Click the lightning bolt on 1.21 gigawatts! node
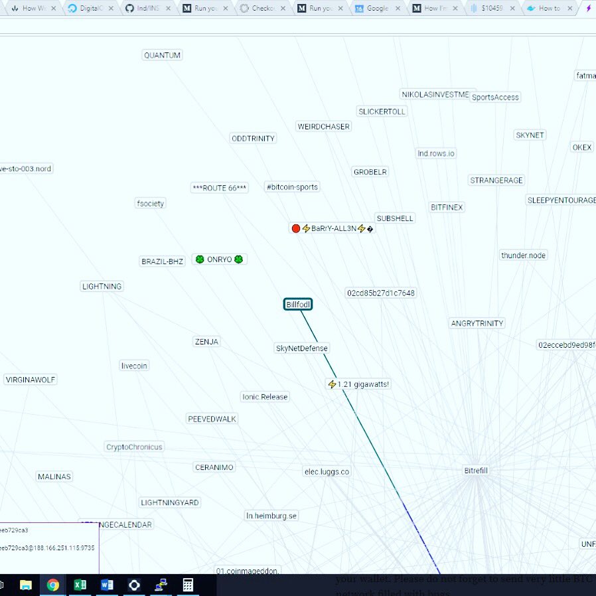Image resolution: width=596 pixels, height=596 pixels. click(x=333, y=384)
